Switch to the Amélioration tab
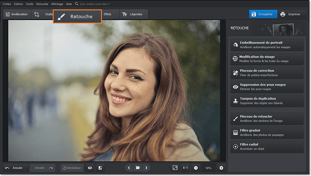The width and height of the screenshot is (311, 176). click(x=17, y=14)
